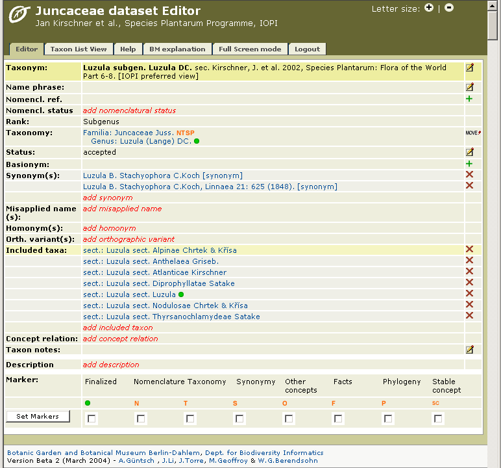Switch to the Taxon List View tab

(x=79, y=49)
